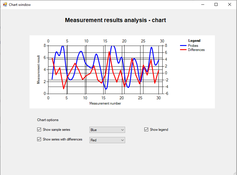Click the Probes legend label
Viewport: 237px width, 175px height.
tap(193, 46)
